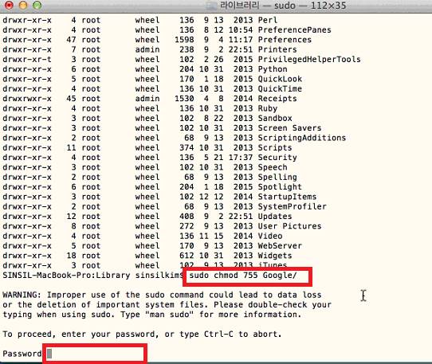
Task: Click the shell prompt 'SINSIL-MacBook-Pro:Library'
Action: pyautogui.click(x=66, y=276)
